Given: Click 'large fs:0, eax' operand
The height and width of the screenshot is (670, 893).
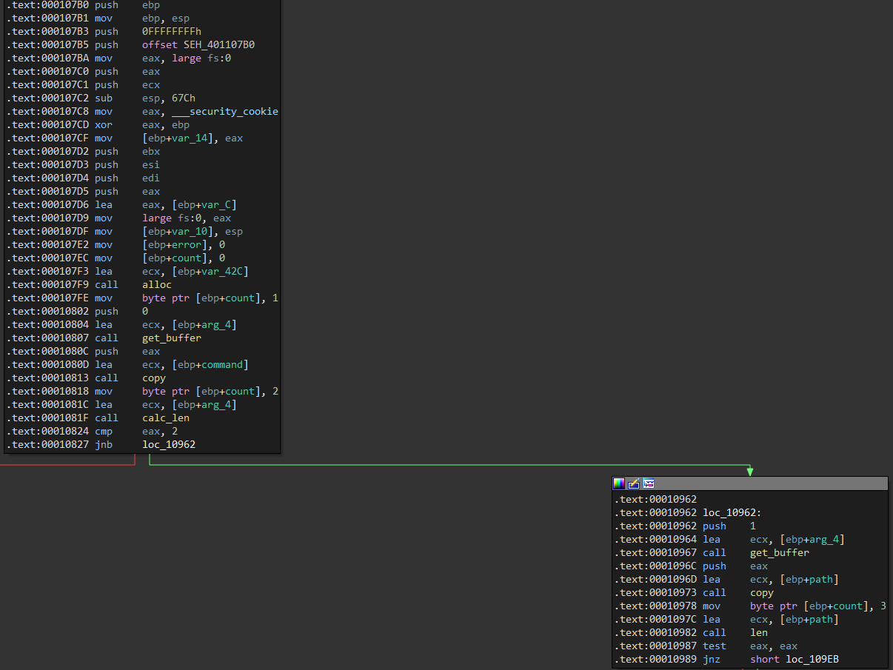Looking at the screenshot, I should [x=187, y=218].
